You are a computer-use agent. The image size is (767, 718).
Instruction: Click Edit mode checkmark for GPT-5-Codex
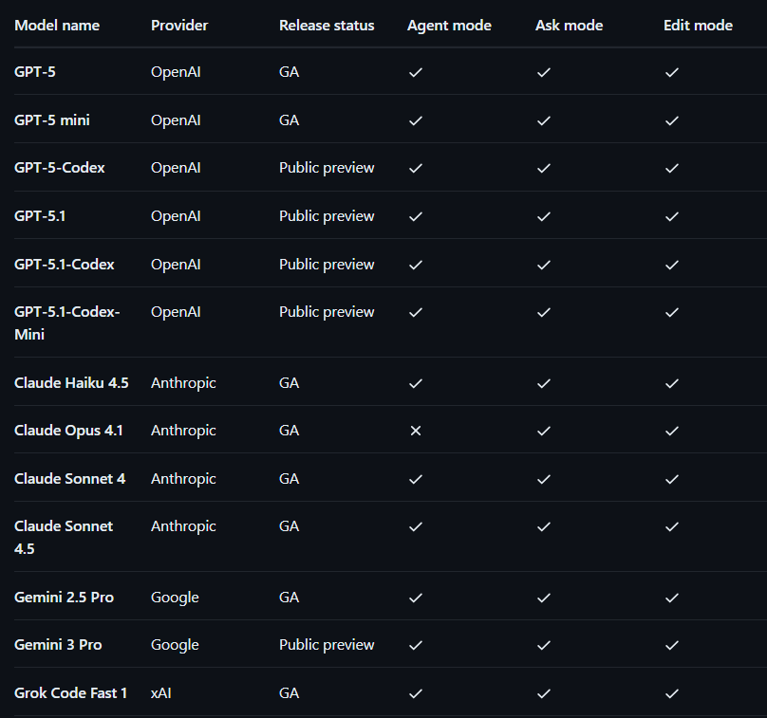click(x=671, y=168)
